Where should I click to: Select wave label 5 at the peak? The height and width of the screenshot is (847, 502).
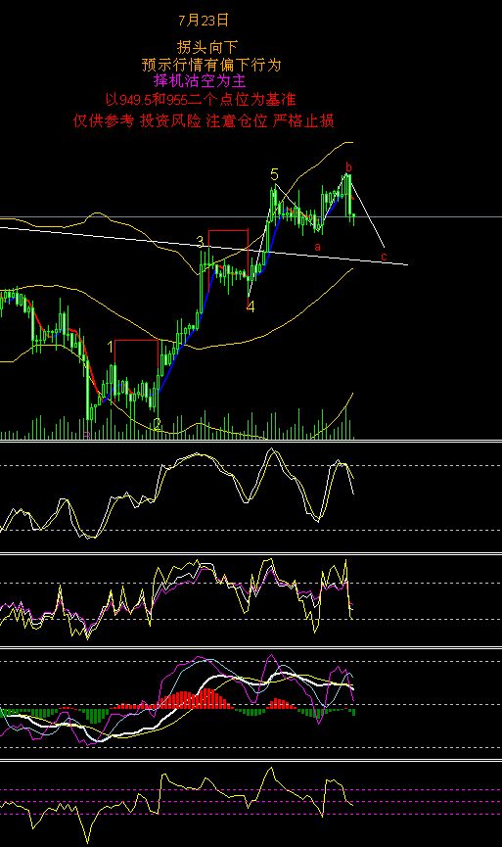point(274,174)
